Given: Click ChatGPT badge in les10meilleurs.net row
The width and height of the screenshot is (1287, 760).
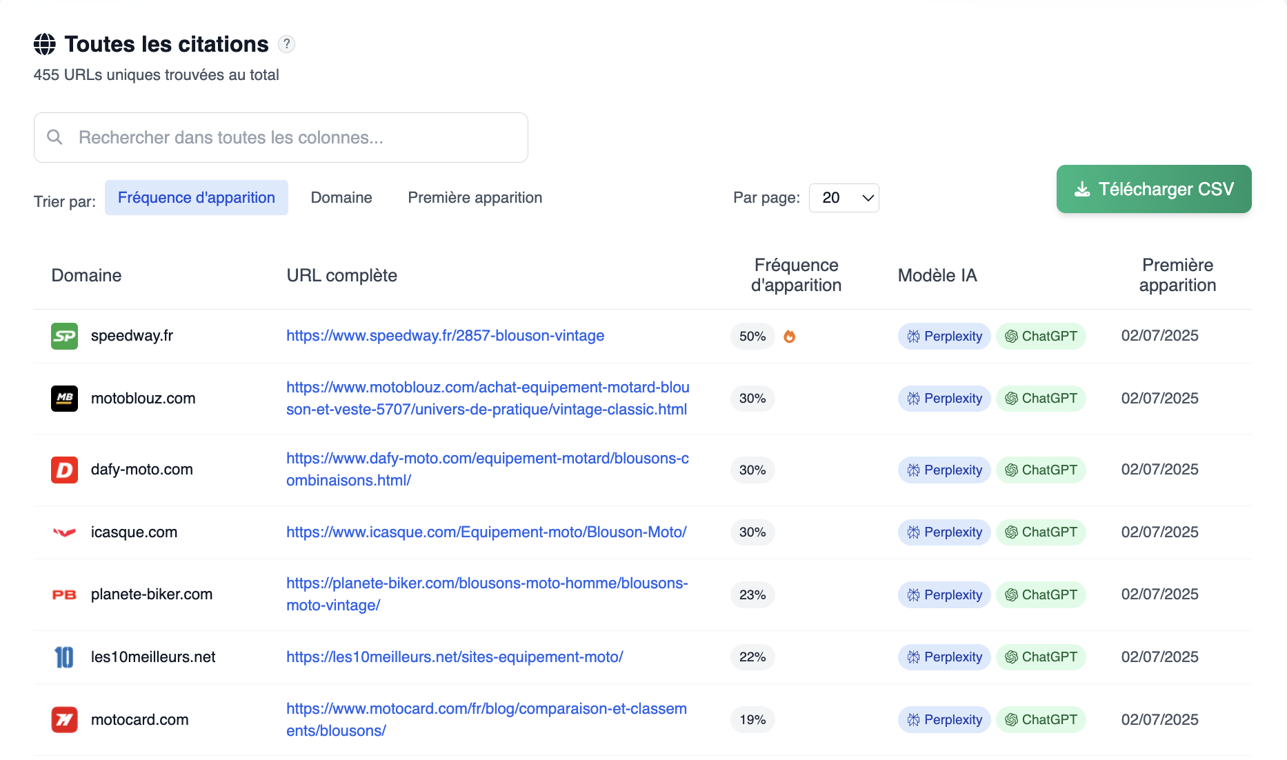Looking at the screenshot, I should (x=1041, y=657).
